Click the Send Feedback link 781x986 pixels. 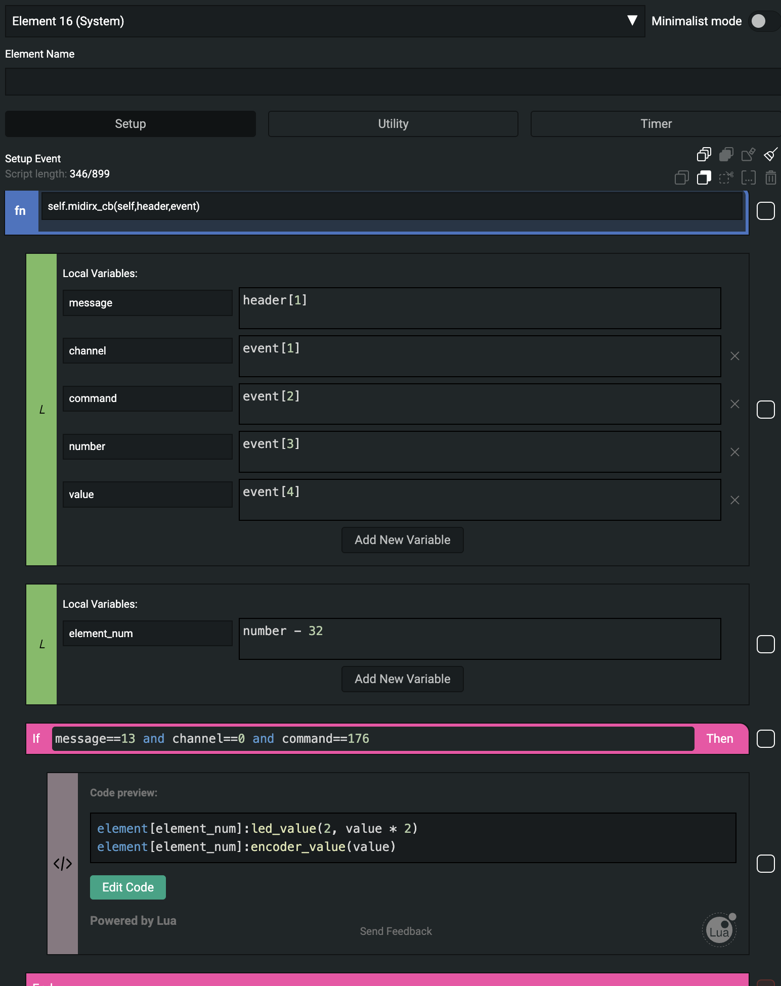click(x=396, y=931)
